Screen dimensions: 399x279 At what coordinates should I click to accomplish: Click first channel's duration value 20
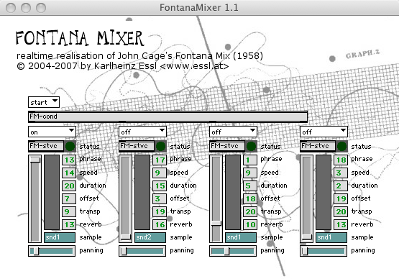click(69, 186)
